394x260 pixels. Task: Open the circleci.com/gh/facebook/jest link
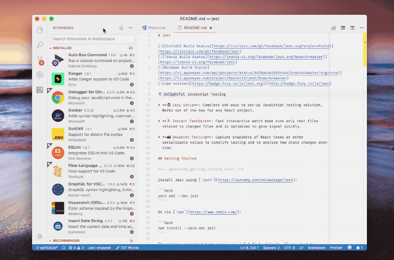[200, 52]
